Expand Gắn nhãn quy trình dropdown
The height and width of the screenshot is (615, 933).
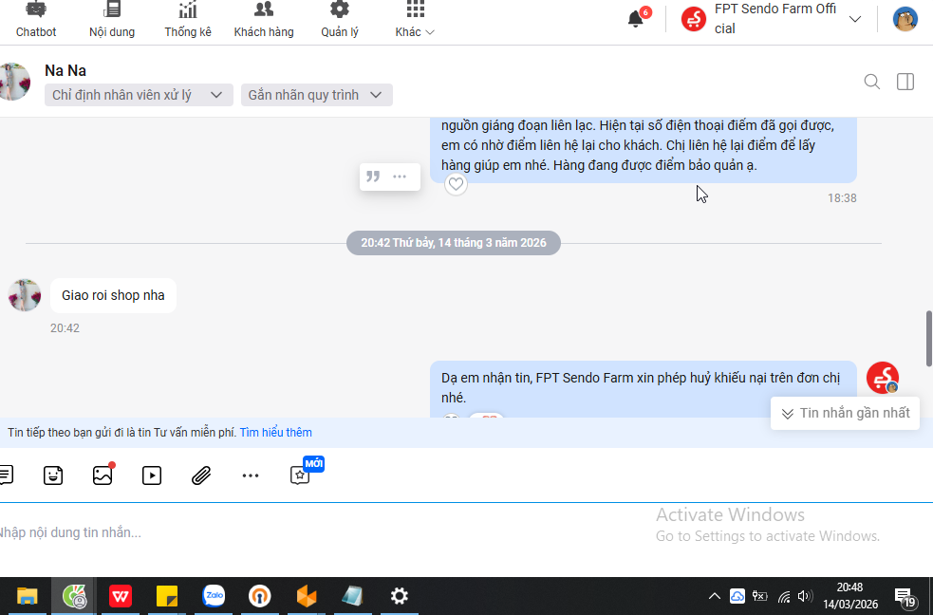[317, 95]
